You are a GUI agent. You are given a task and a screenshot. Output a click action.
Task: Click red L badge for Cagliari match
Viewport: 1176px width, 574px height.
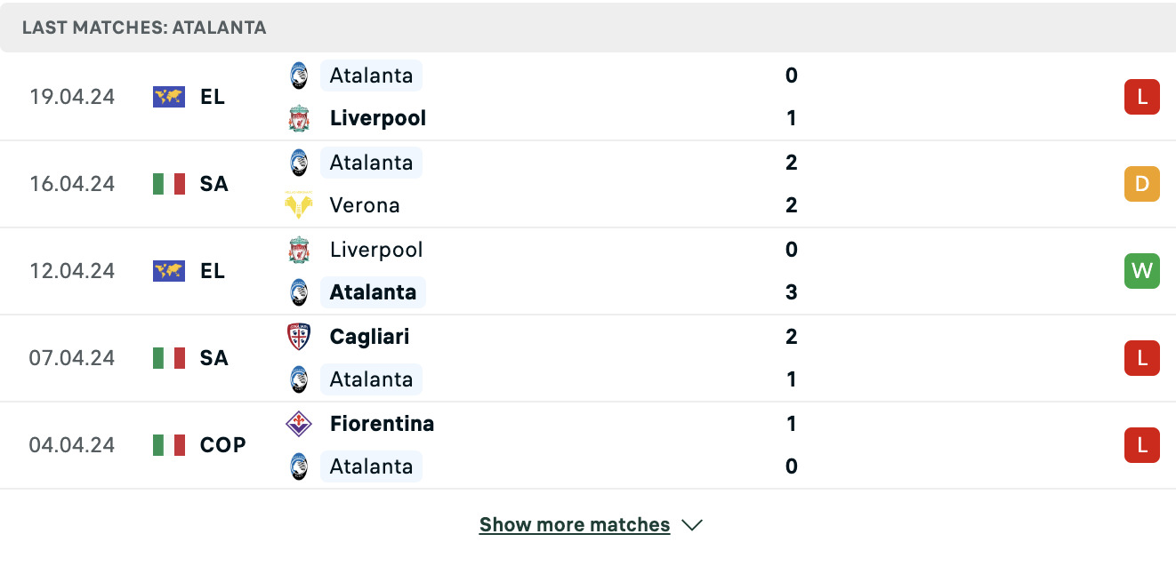click(x=1142, y=358)
